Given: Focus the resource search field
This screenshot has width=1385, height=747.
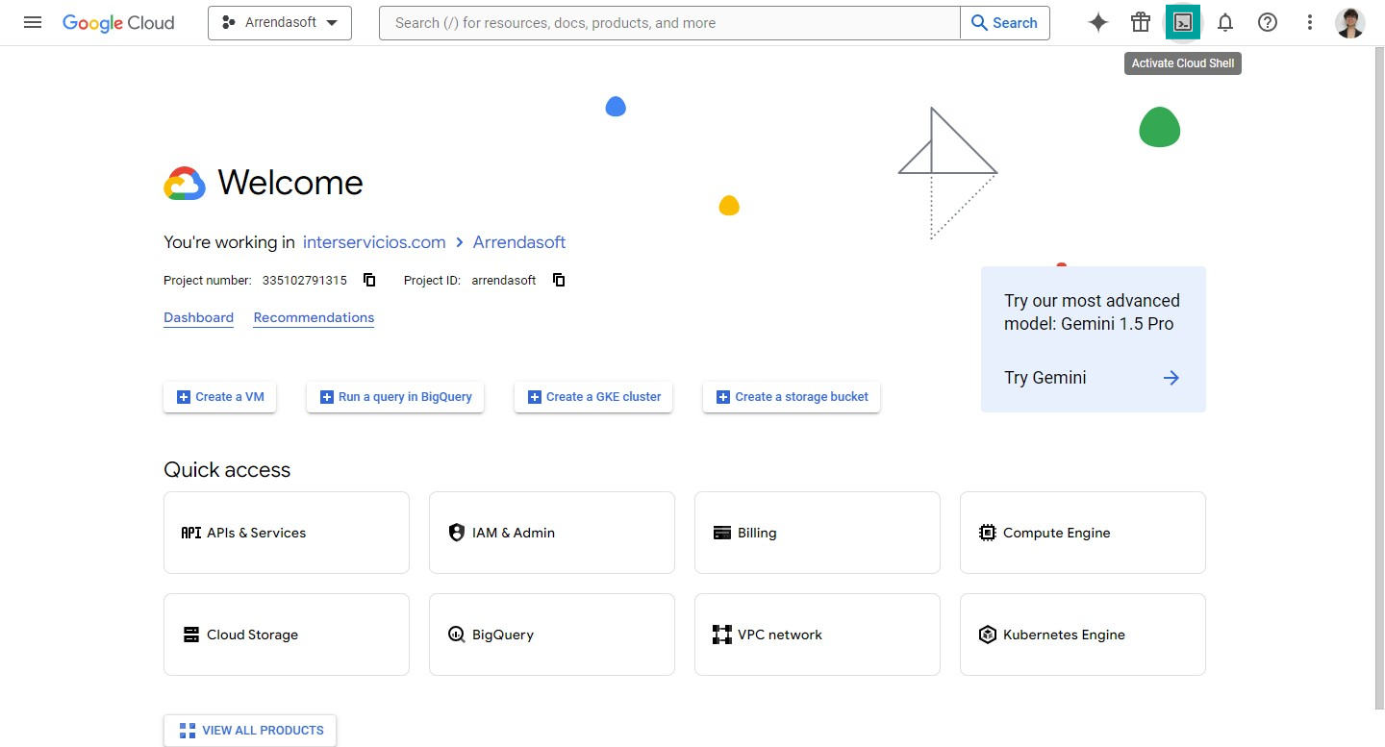Looking at the screenshot, I should pyautogui.click(x=670, y=22).
